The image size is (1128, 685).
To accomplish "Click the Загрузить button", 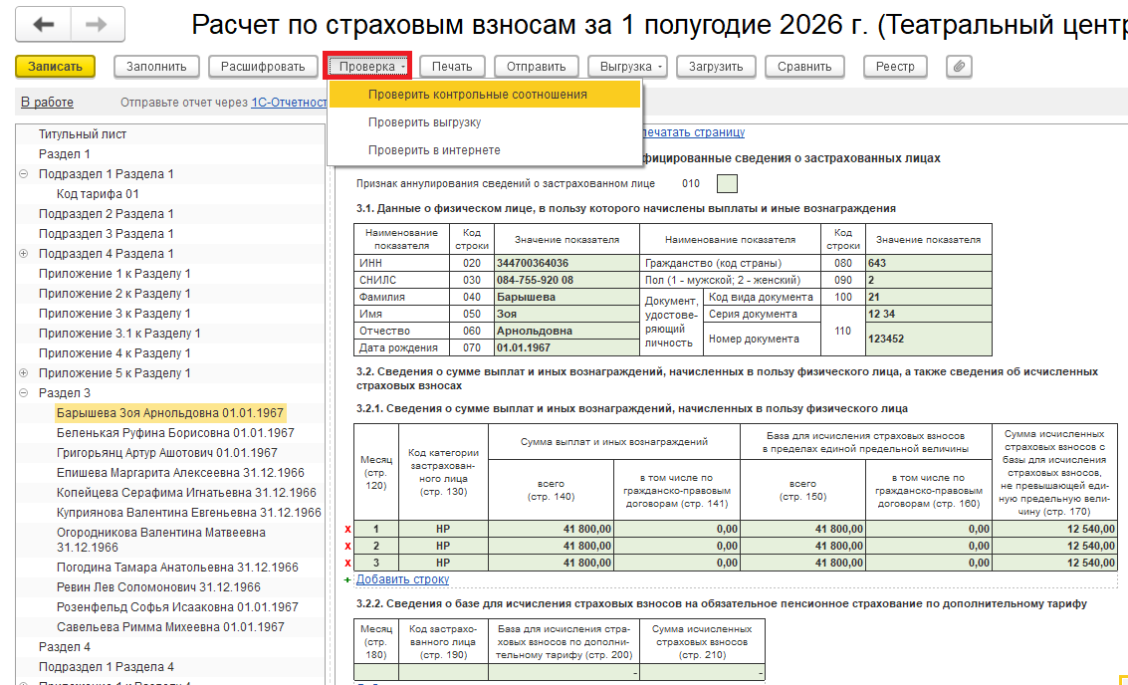I will pos(716,66).
